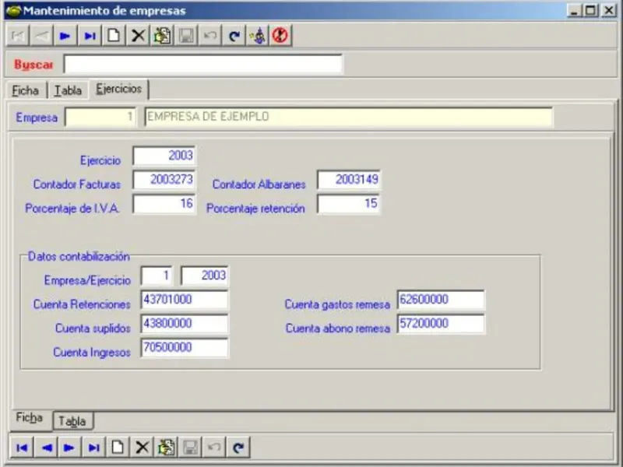This screenshot has height=467, width=623.
Task: Click Empresa/Ejercicio company field showing 1
Action: [x=157, y=276]
